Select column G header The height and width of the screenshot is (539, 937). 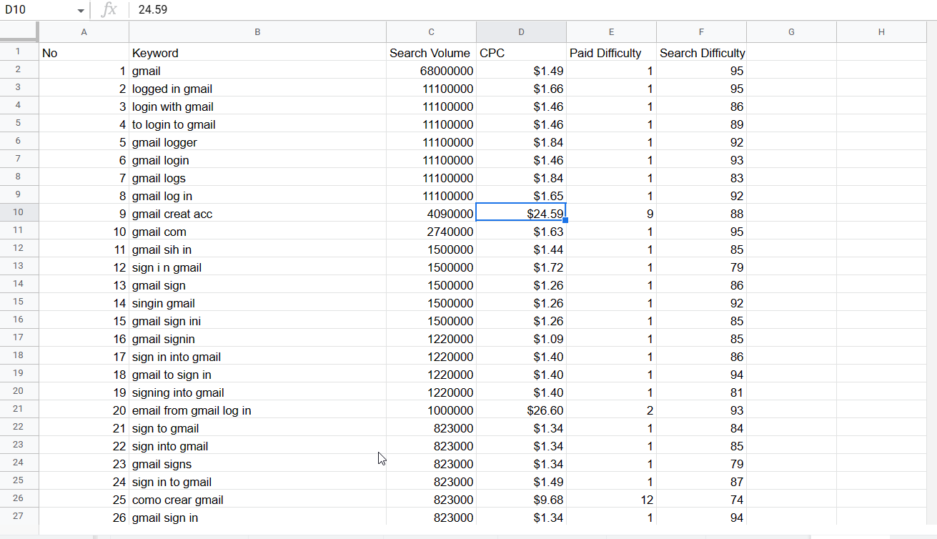tap(791, 32)
